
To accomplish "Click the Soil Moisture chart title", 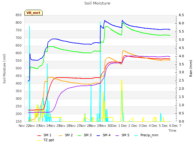I will coord(97,3).
